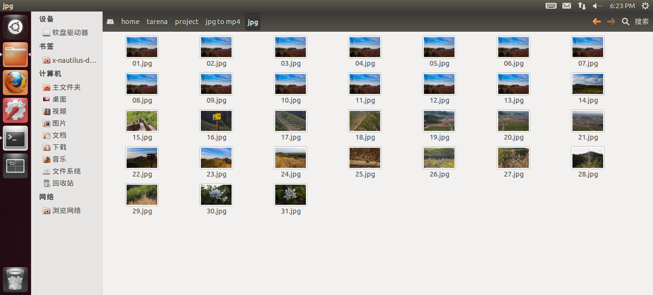Open System Settings wrench icon in launcher
653x295 pixels.
tap(15, 110)
